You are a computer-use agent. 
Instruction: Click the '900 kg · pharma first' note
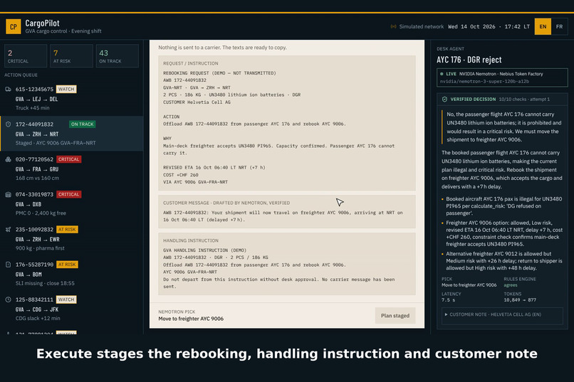point(40,248)
